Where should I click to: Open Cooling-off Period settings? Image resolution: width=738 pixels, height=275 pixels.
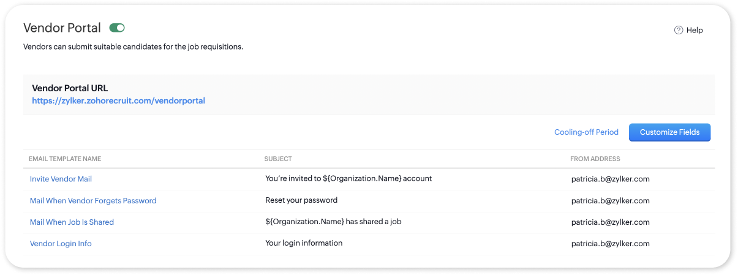(x=586, y=132)
